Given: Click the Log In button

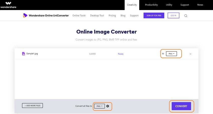Looking at the screenshot, I should tap(173, 16).
